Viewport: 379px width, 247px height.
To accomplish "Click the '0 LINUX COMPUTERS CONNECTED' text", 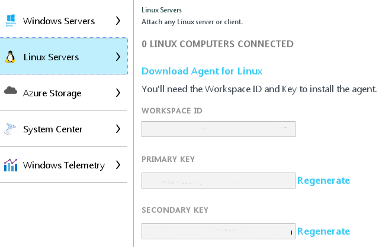I will 217,44.
